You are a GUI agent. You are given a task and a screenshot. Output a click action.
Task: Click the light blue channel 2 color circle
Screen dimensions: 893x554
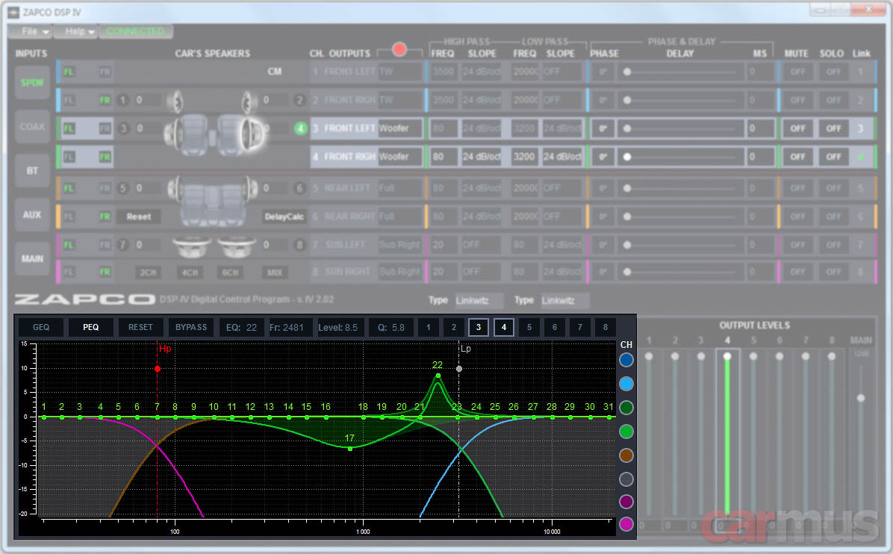pos(626,384)
